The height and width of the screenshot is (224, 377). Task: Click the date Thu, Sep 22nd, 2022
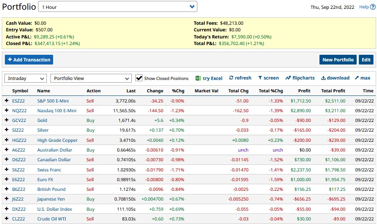332,7
